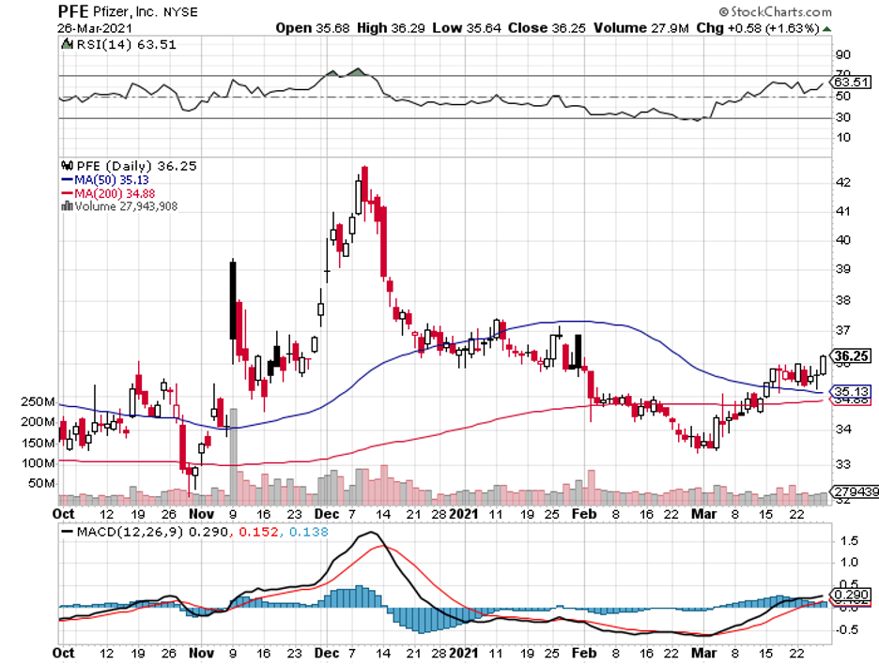
Task: Click the 1.5 level on the MACD axis
Action: pos(849,541)
